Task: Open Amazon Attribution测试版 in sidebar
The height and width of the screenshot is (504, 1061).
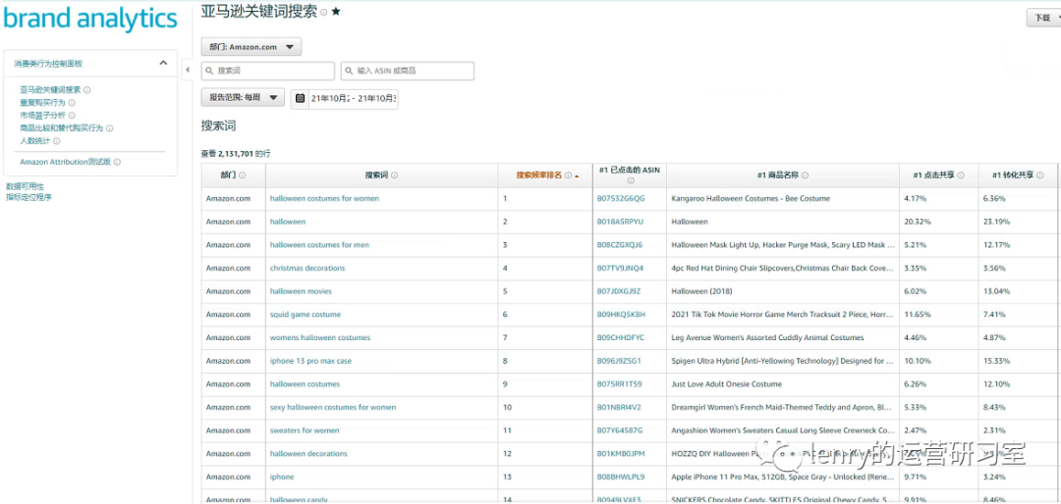Action: (x=65, y=162)
